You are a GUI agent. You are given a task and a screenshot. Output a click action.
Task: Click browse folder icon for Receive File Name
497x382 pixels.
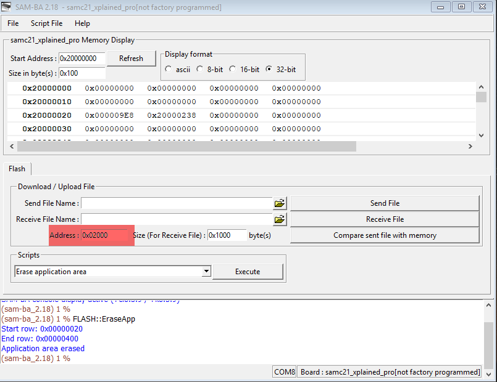pyautogui.click(x=280, y=219)
